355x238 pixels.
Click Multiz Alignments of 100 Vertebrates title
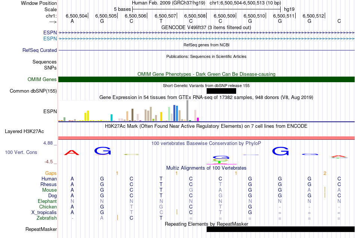[206, 168]
